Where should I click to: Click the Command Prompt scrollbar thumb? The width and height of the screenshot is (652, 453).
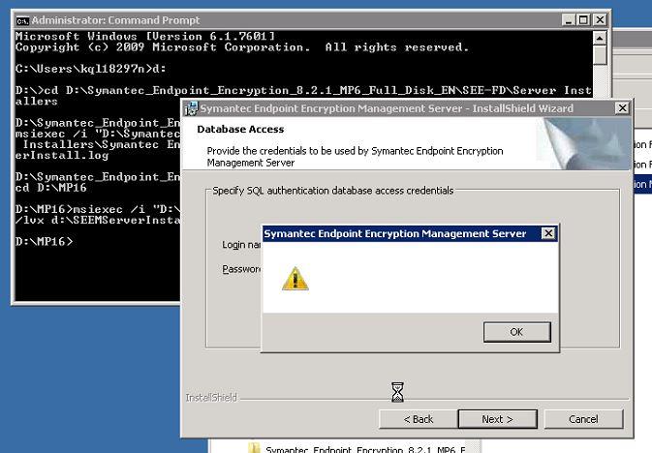pos(600,55)
